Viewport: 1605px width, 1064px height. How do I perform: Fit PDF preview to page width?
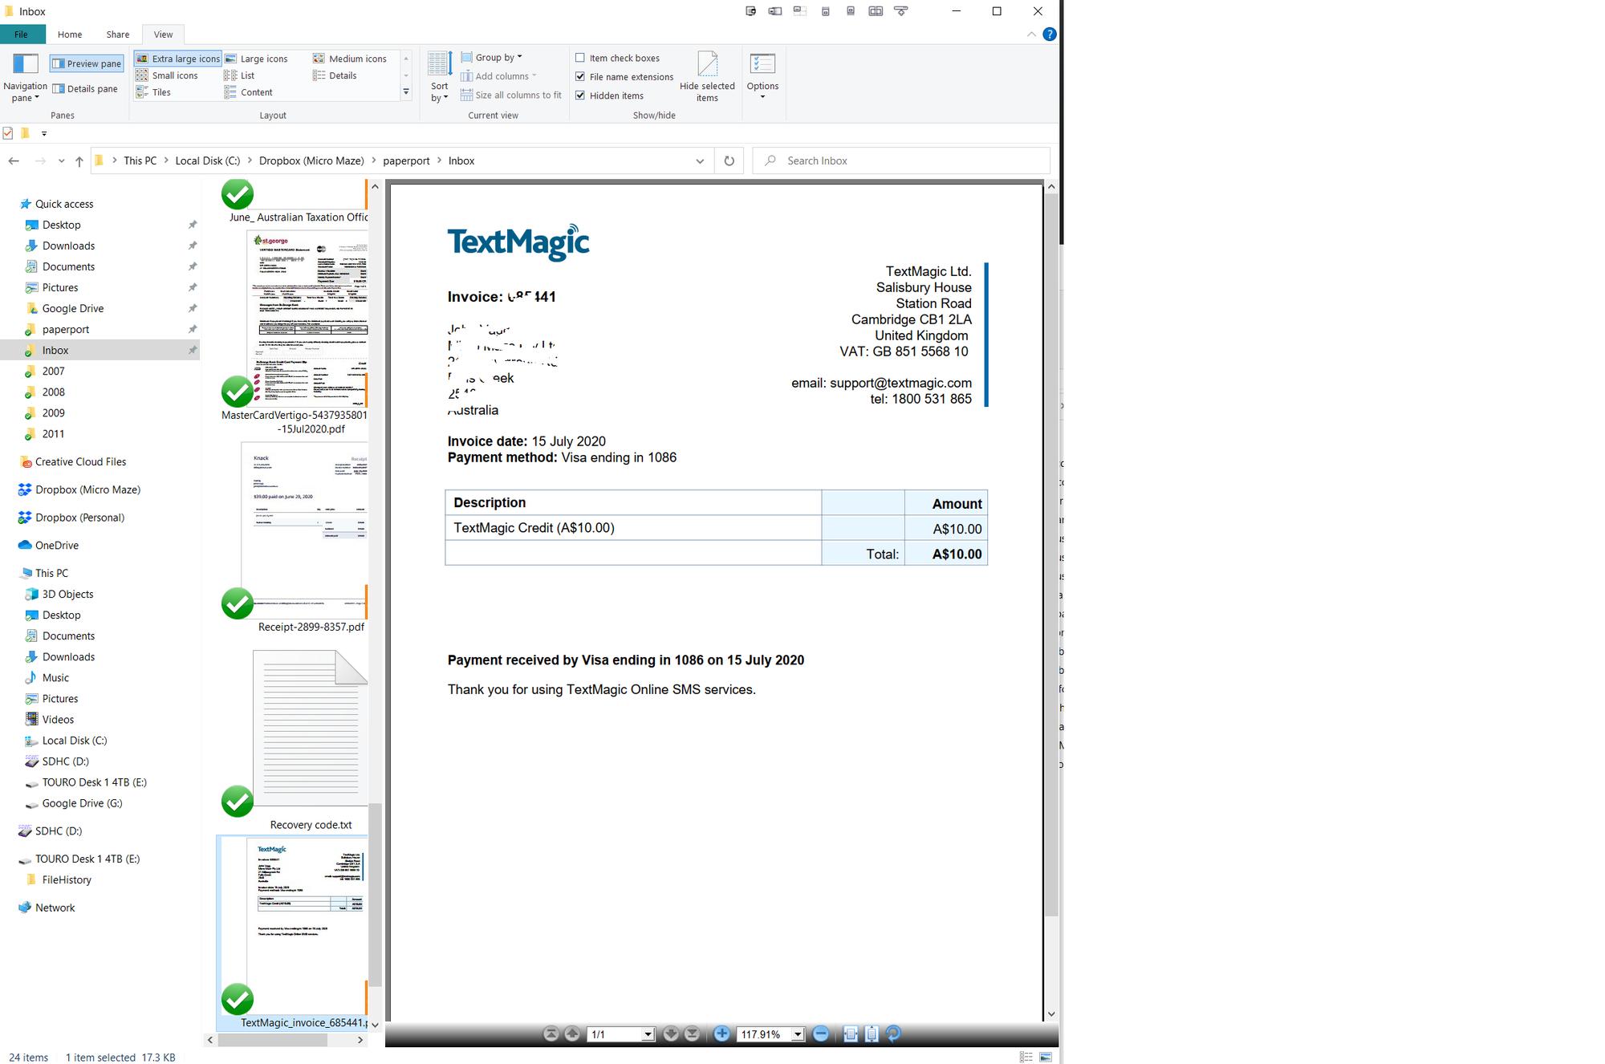[851, 1034]
